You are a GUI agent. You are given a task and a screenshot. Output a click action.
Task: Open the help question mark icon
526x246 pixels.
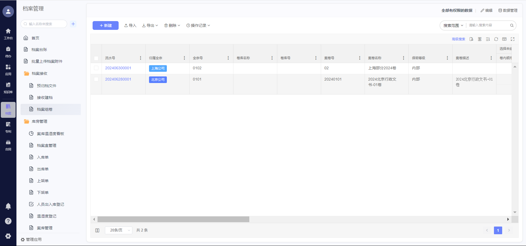point(8,221)
